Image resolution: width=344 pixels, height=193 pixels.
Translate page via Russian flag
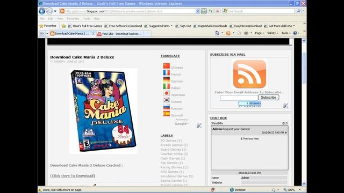167,107
